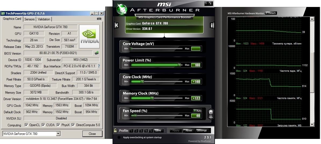Screen dimensions: 321x144
Task: Click the BIOS save chip icon
Action: (x=97, y=53)
